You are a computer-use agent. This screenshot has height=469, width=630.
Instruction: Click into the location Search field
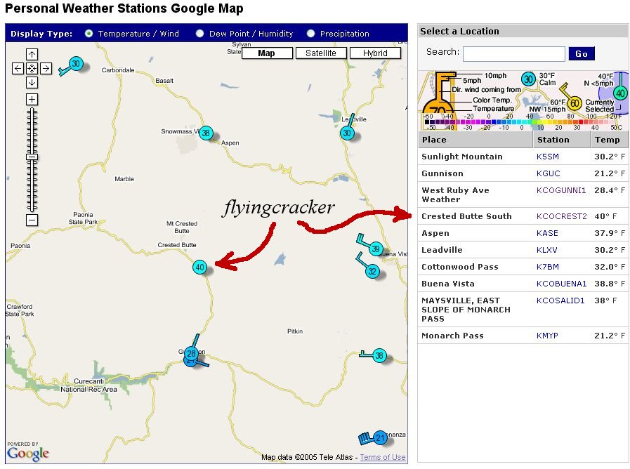(514, 54)
